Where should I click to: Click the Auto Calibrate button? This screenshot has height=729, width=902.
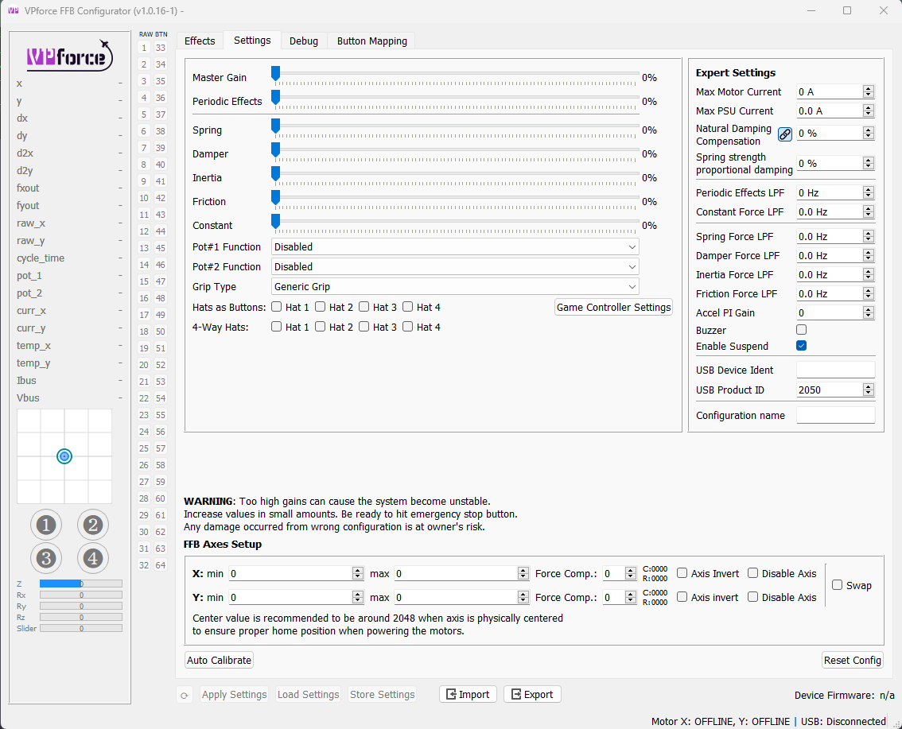pyautogui.click(x=220, y=660)
